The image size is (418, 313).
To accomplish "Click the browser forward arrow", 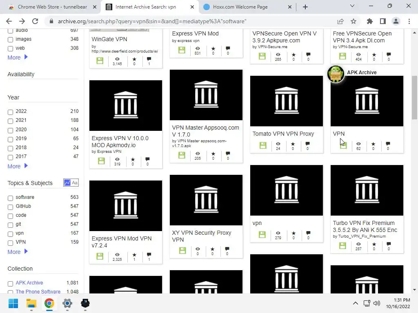I will (22, 21).
